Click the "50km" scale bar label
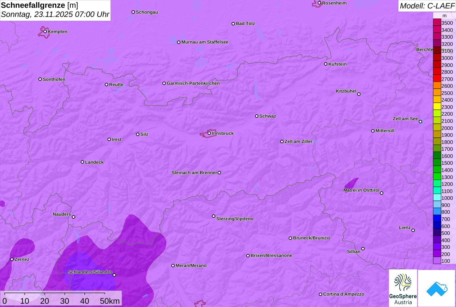The width and height of the screenshot is (456, 307). 110,301
